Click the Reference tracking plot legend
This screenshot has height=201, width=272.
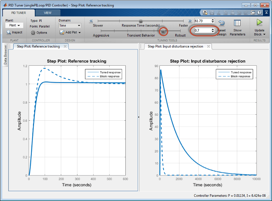point(104,74)
